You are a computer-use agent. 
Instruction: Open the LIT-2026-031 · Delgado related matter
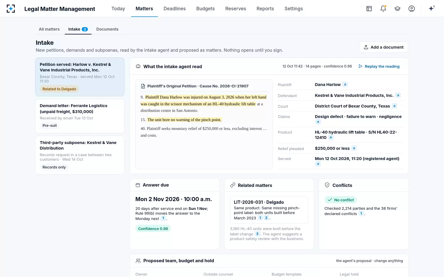coord(269,210)
